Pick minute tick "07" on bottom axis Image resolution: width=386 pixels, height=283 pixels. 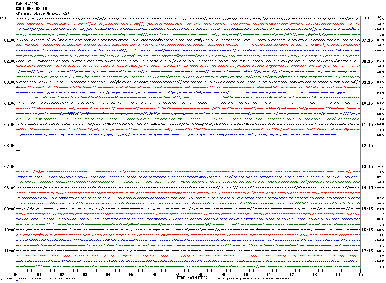(177, 274)
